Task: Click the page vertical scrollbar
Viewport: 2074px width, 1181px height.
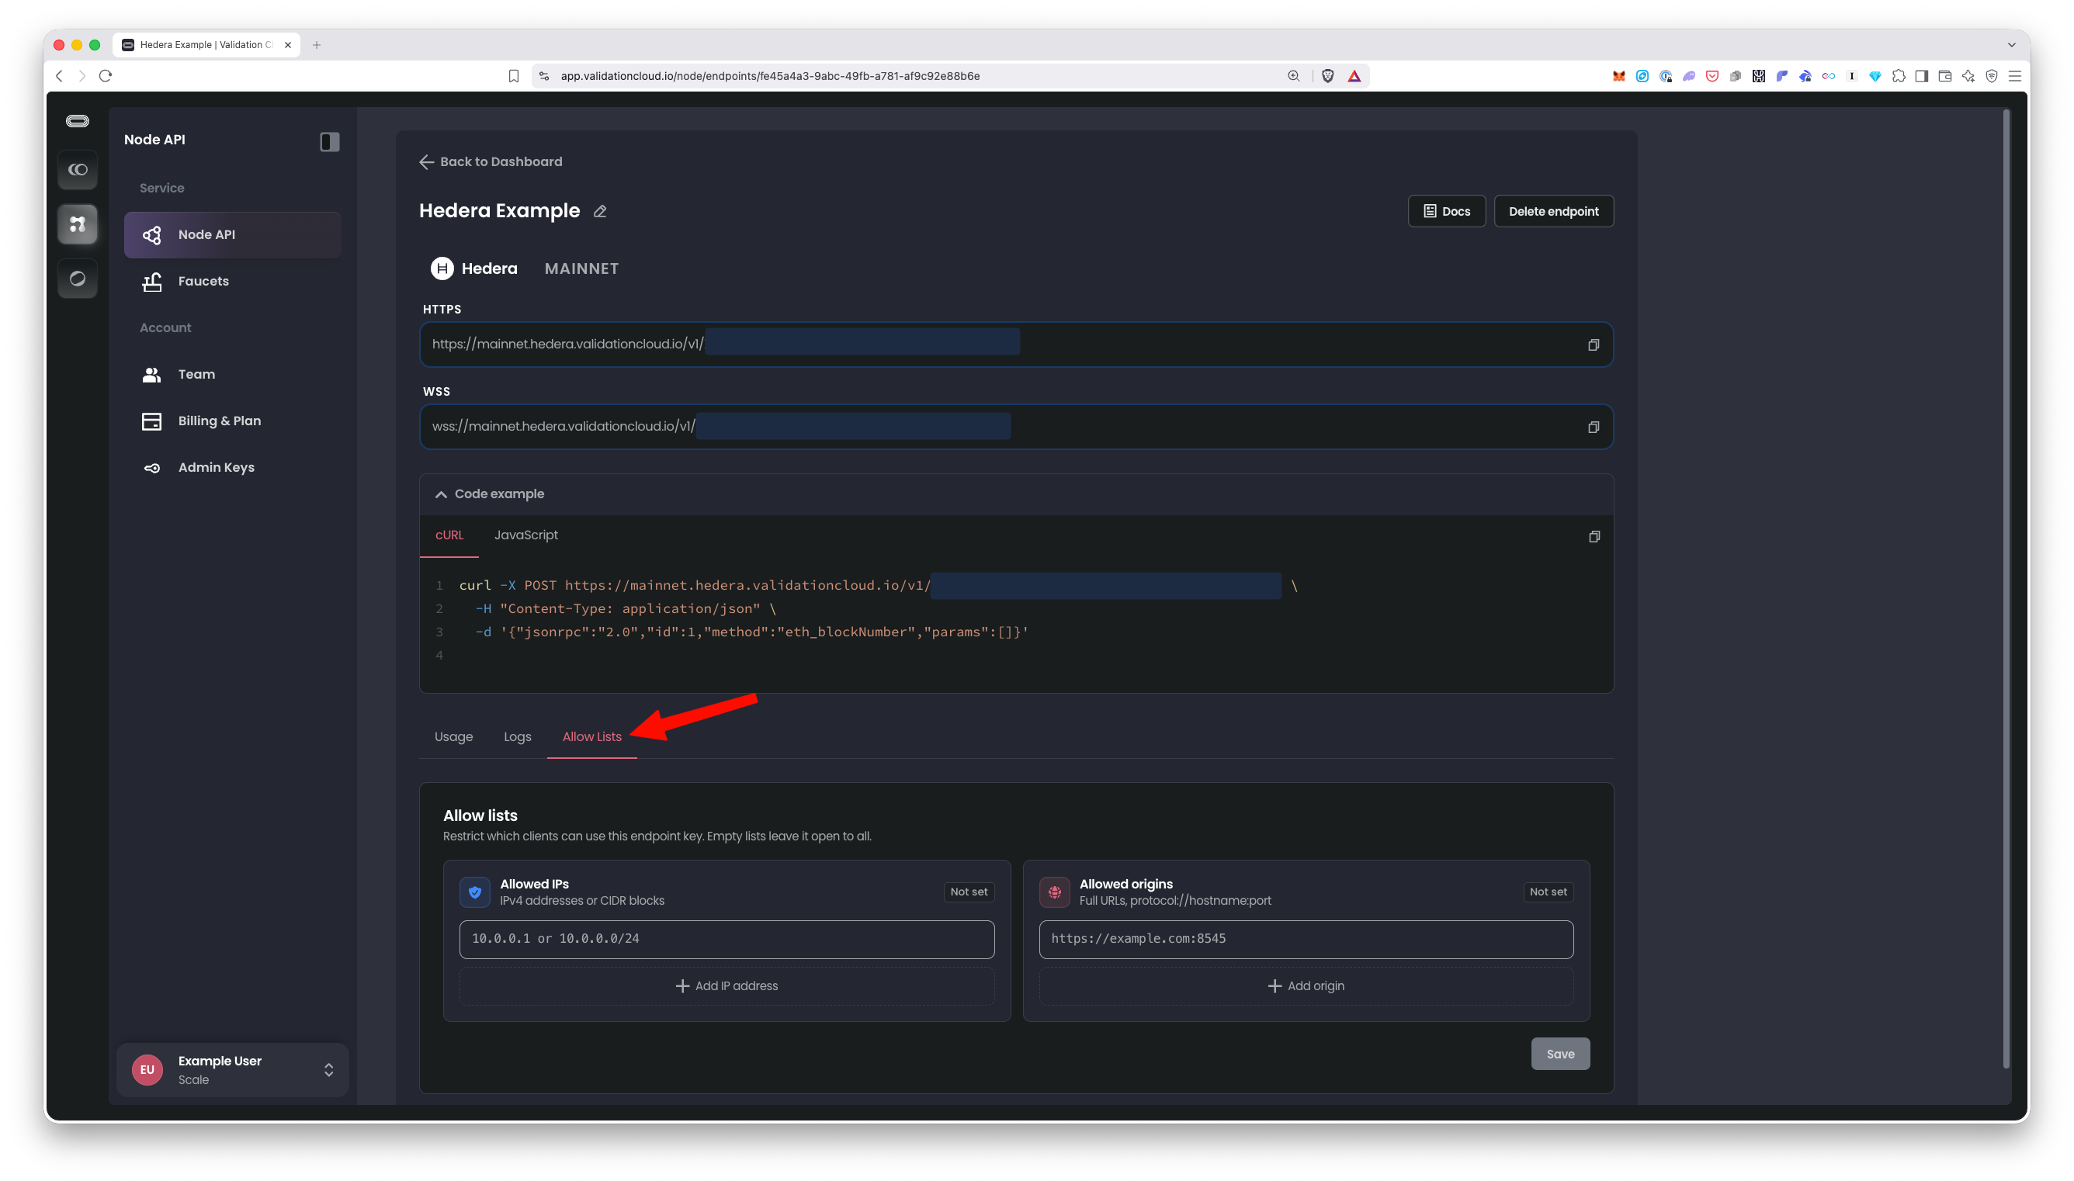Action: coord(2006,588)
